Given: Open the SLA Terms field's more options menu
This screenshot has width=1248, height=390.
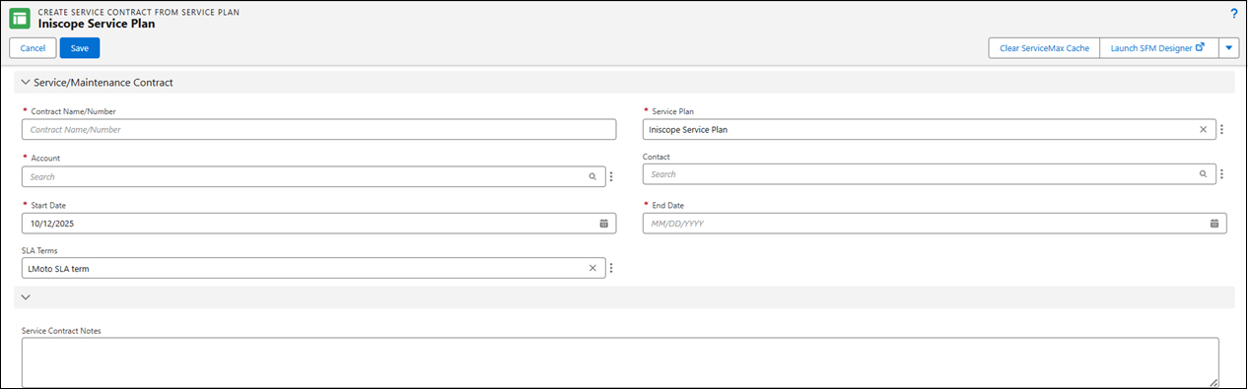Looking at the screenshot, I should pyautogui.click(x=611, y=268).
